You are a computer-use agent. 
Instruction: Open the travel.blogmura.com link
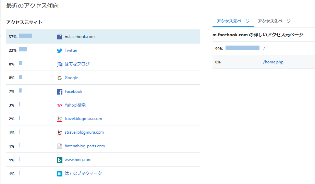click(83, 119)
